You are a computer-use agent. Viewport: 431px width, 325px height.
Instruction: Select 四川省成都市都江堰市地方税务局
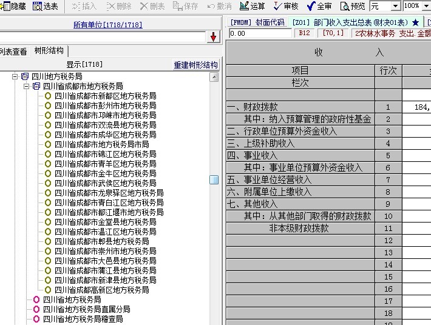tap(109, 212)
